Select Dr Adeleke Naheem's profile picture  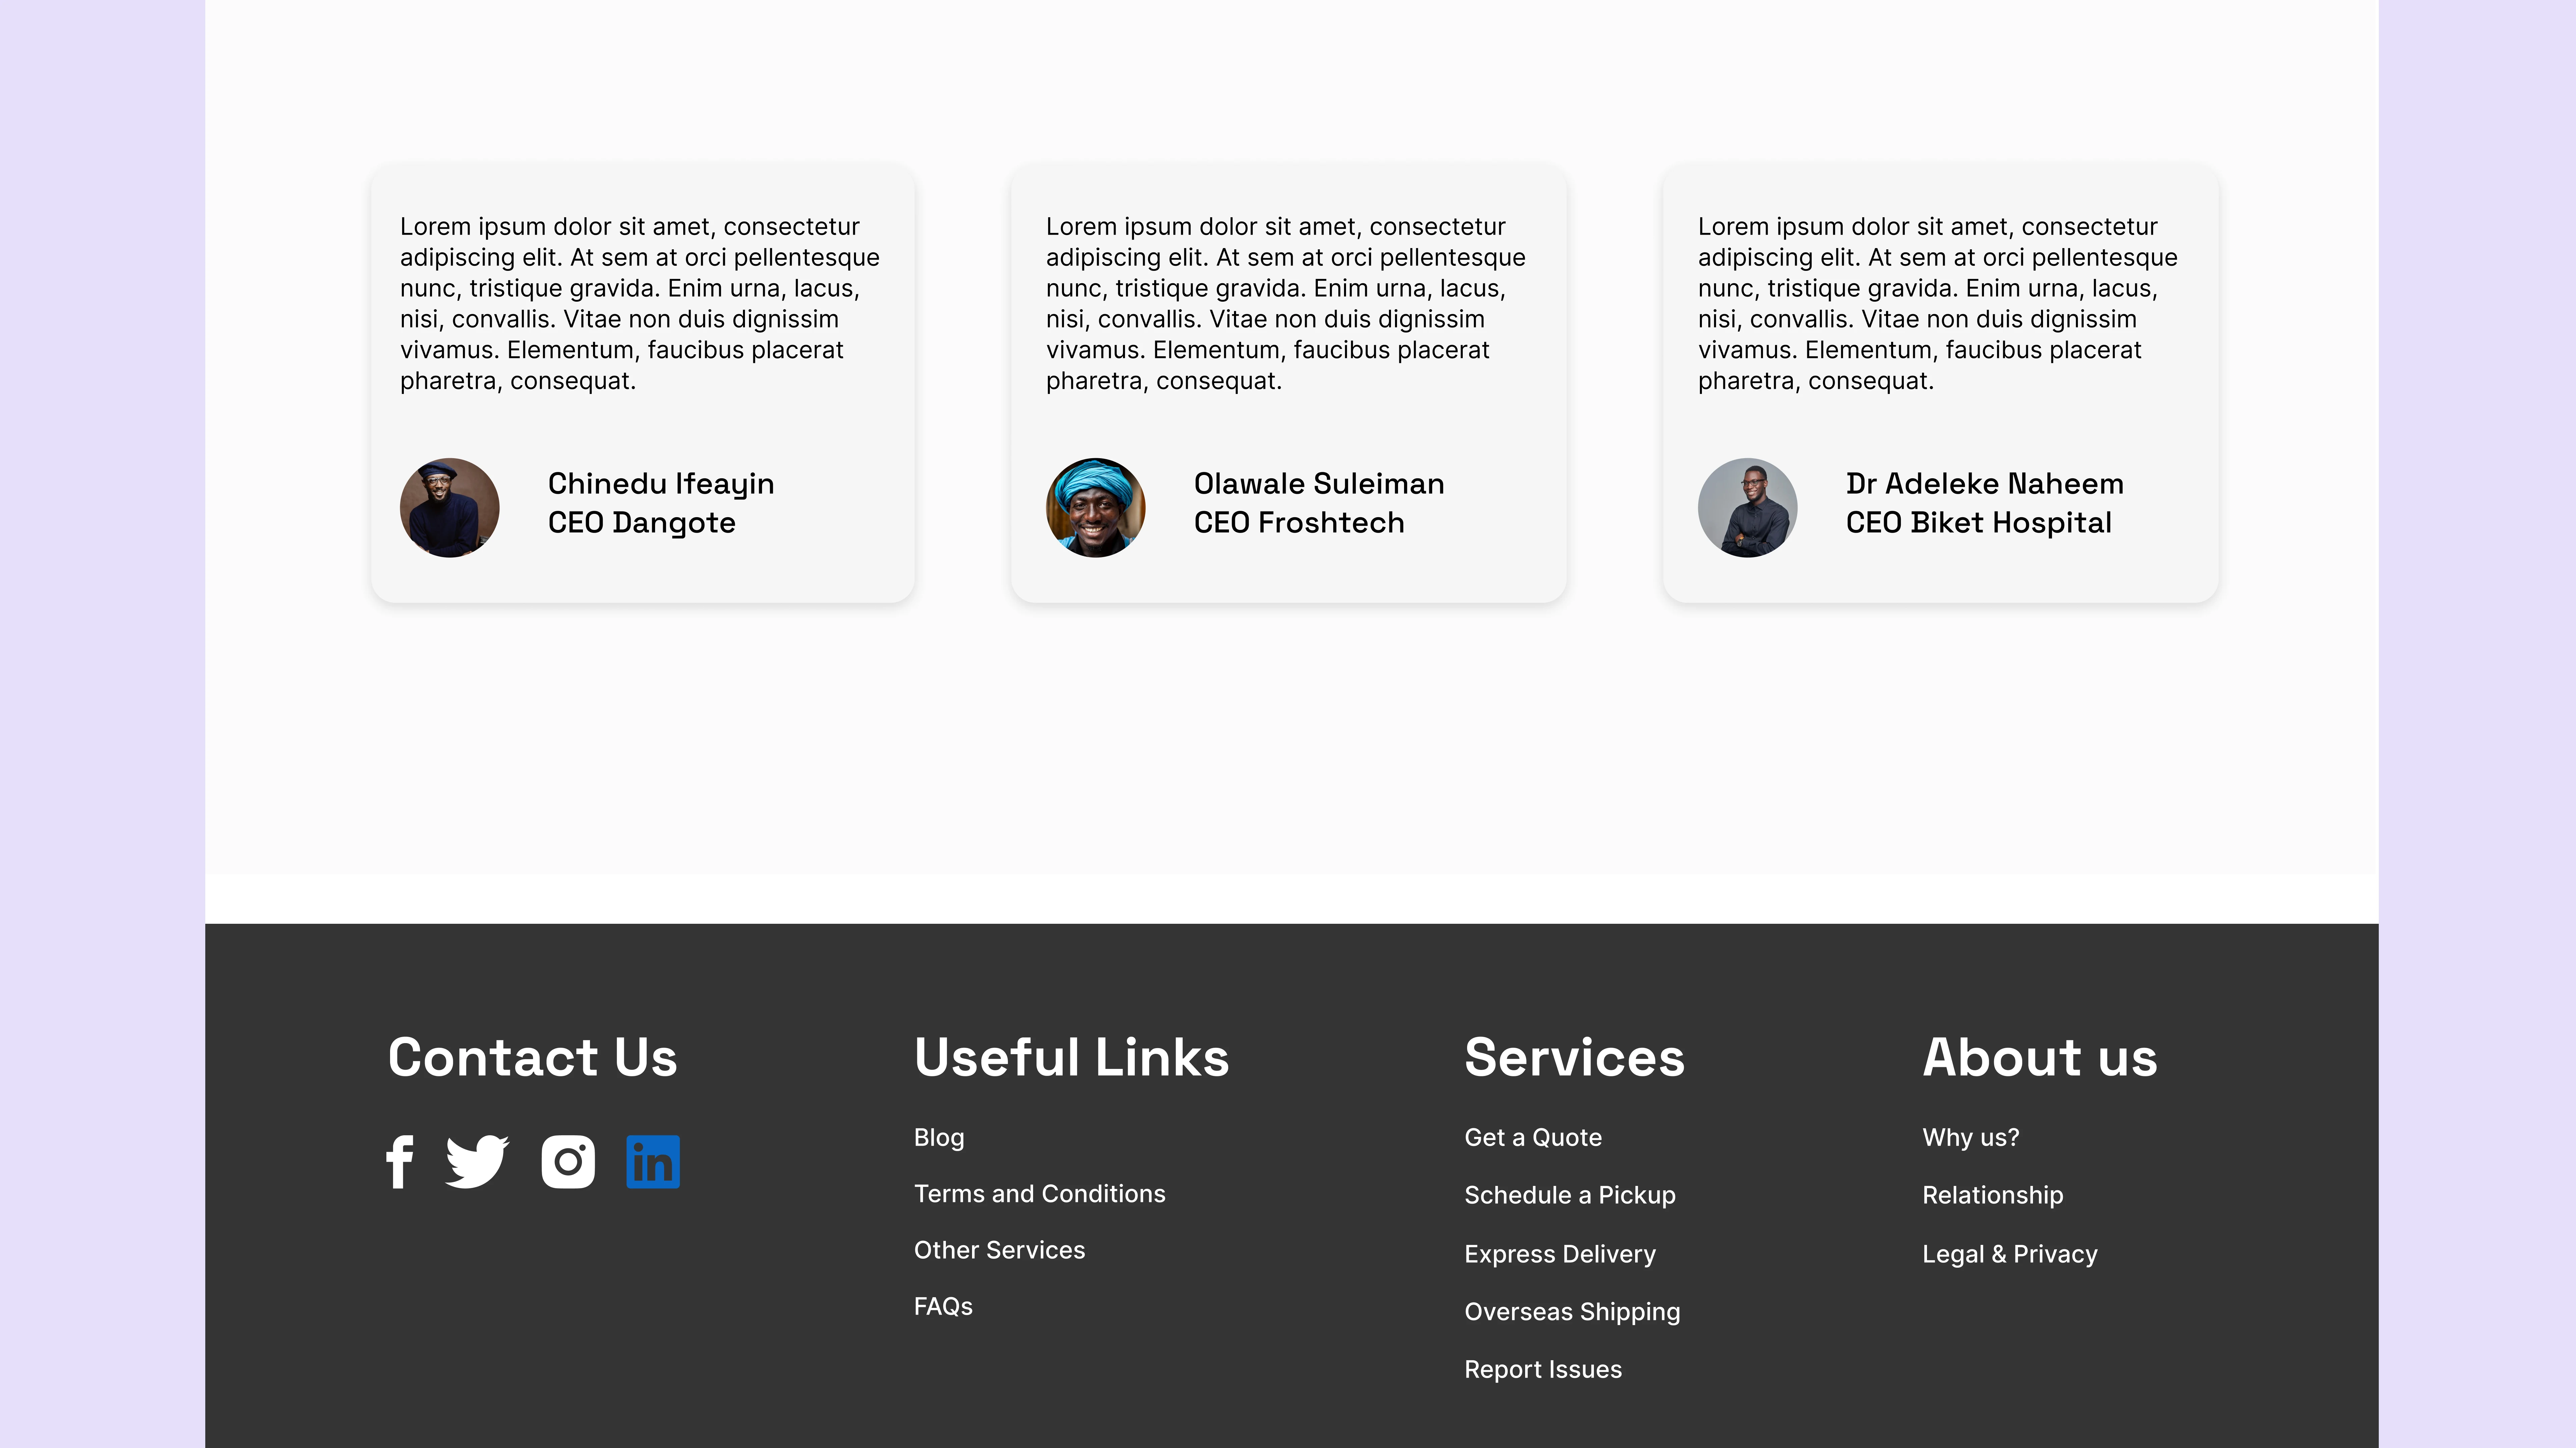1747,508
